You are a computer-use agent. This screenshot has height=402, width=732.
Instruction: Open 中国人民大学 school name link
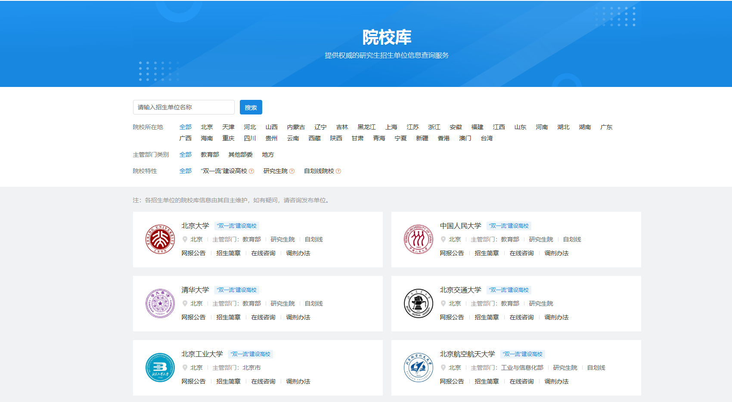[x=460, y=226]
